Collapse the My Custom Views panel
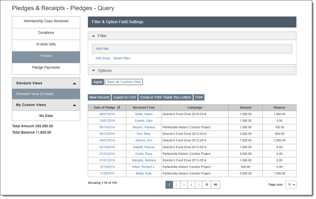 [x=74, y=105]
